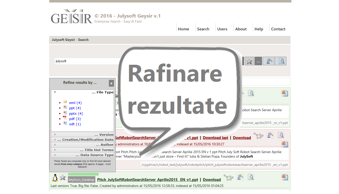
Task: Open the Contact page
Action: 278,29
